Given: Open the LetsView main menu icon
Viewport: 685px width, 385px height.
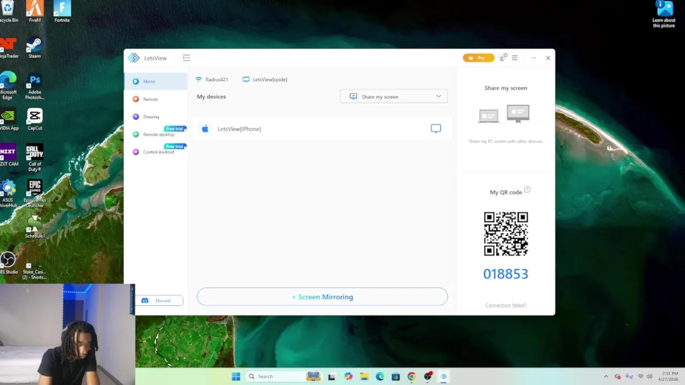Looking at the screenshot, I should tap(515, 58).
